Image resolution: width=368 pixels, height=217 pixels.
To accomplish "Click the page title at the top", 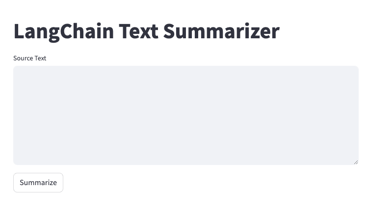I will (x=146, y=31).
